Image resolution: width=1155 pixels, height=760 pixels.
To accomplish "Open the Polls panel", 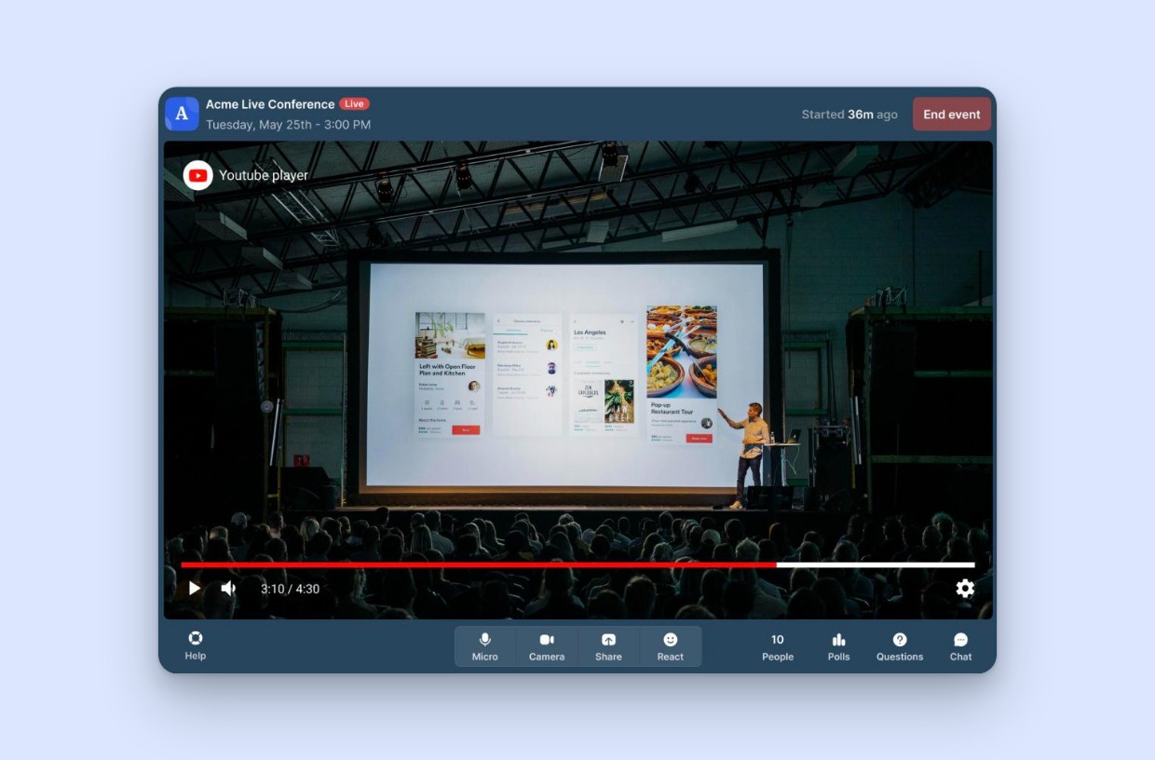I will point(839,647).
